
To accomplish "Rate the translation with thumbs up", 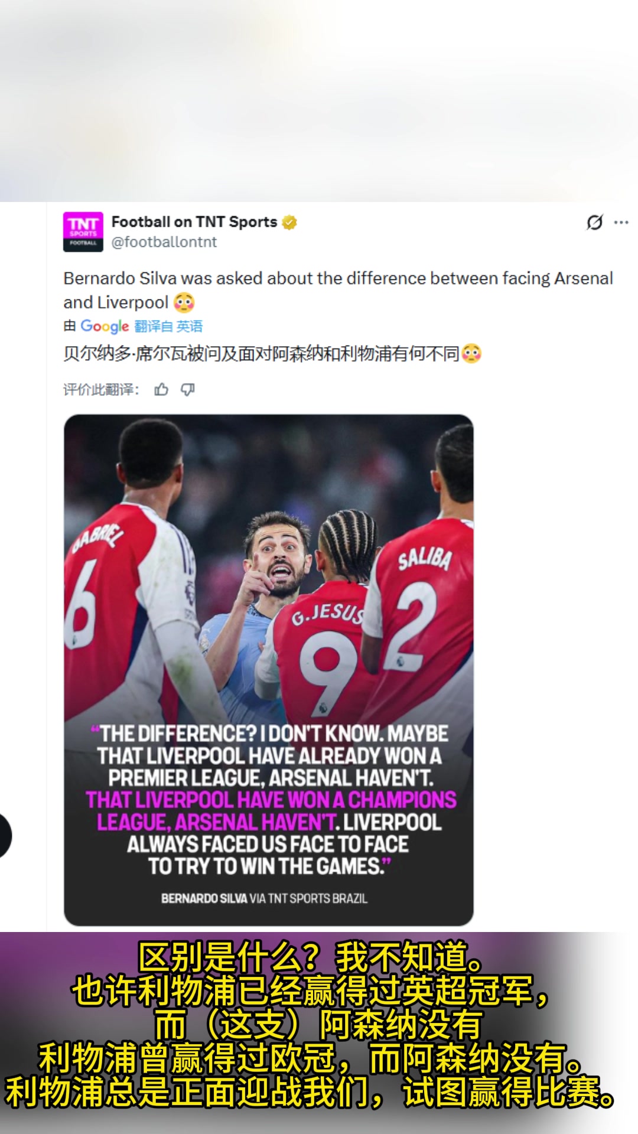I will point(161,390).
